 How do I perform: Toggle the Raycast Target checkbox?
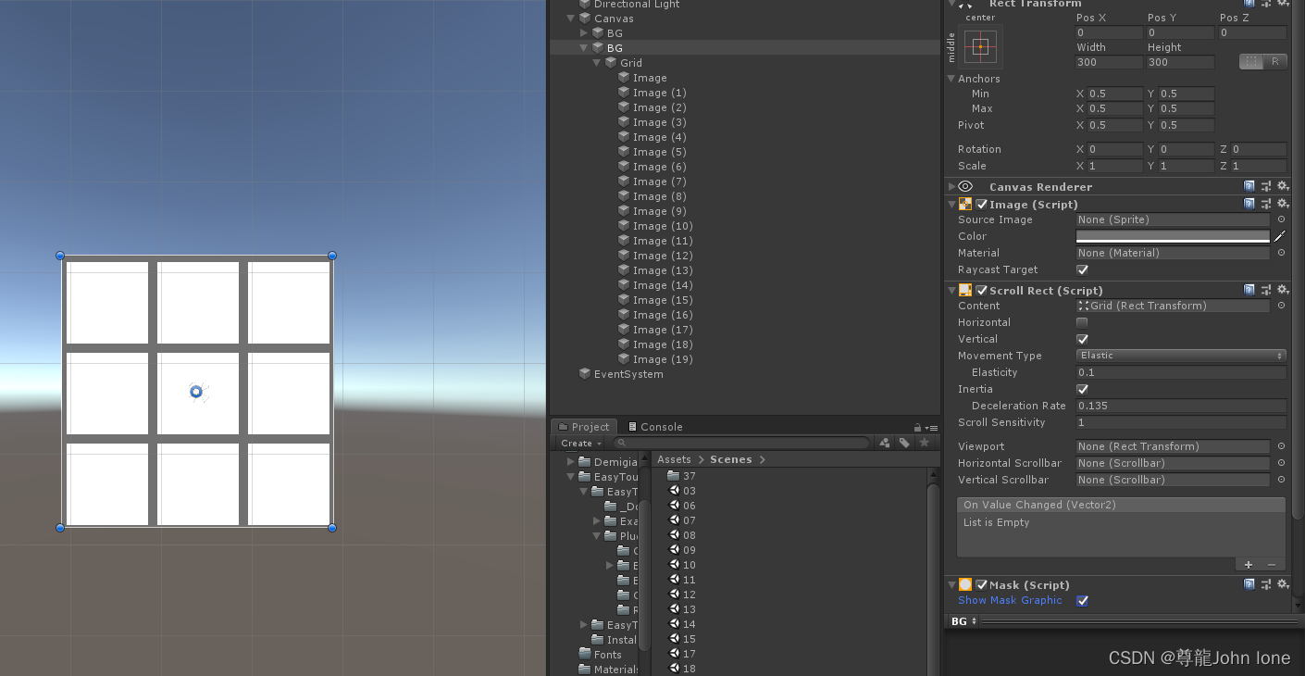pyautogui.click(x=1082, y=269)
